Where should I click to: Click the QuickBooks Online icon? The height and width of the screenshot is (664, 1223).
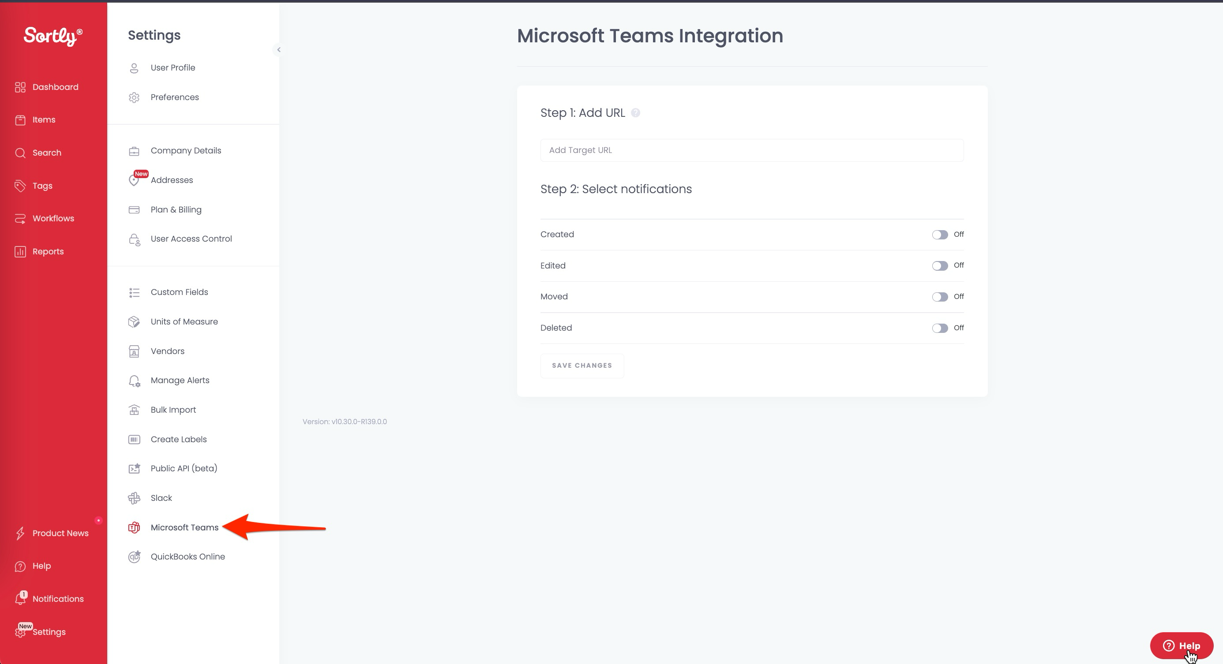tap(135, 556)
